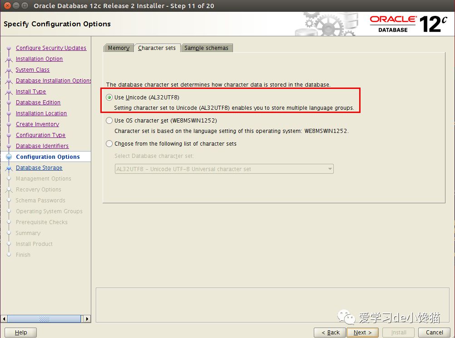Choose from the following list radio option

[109, 144]
